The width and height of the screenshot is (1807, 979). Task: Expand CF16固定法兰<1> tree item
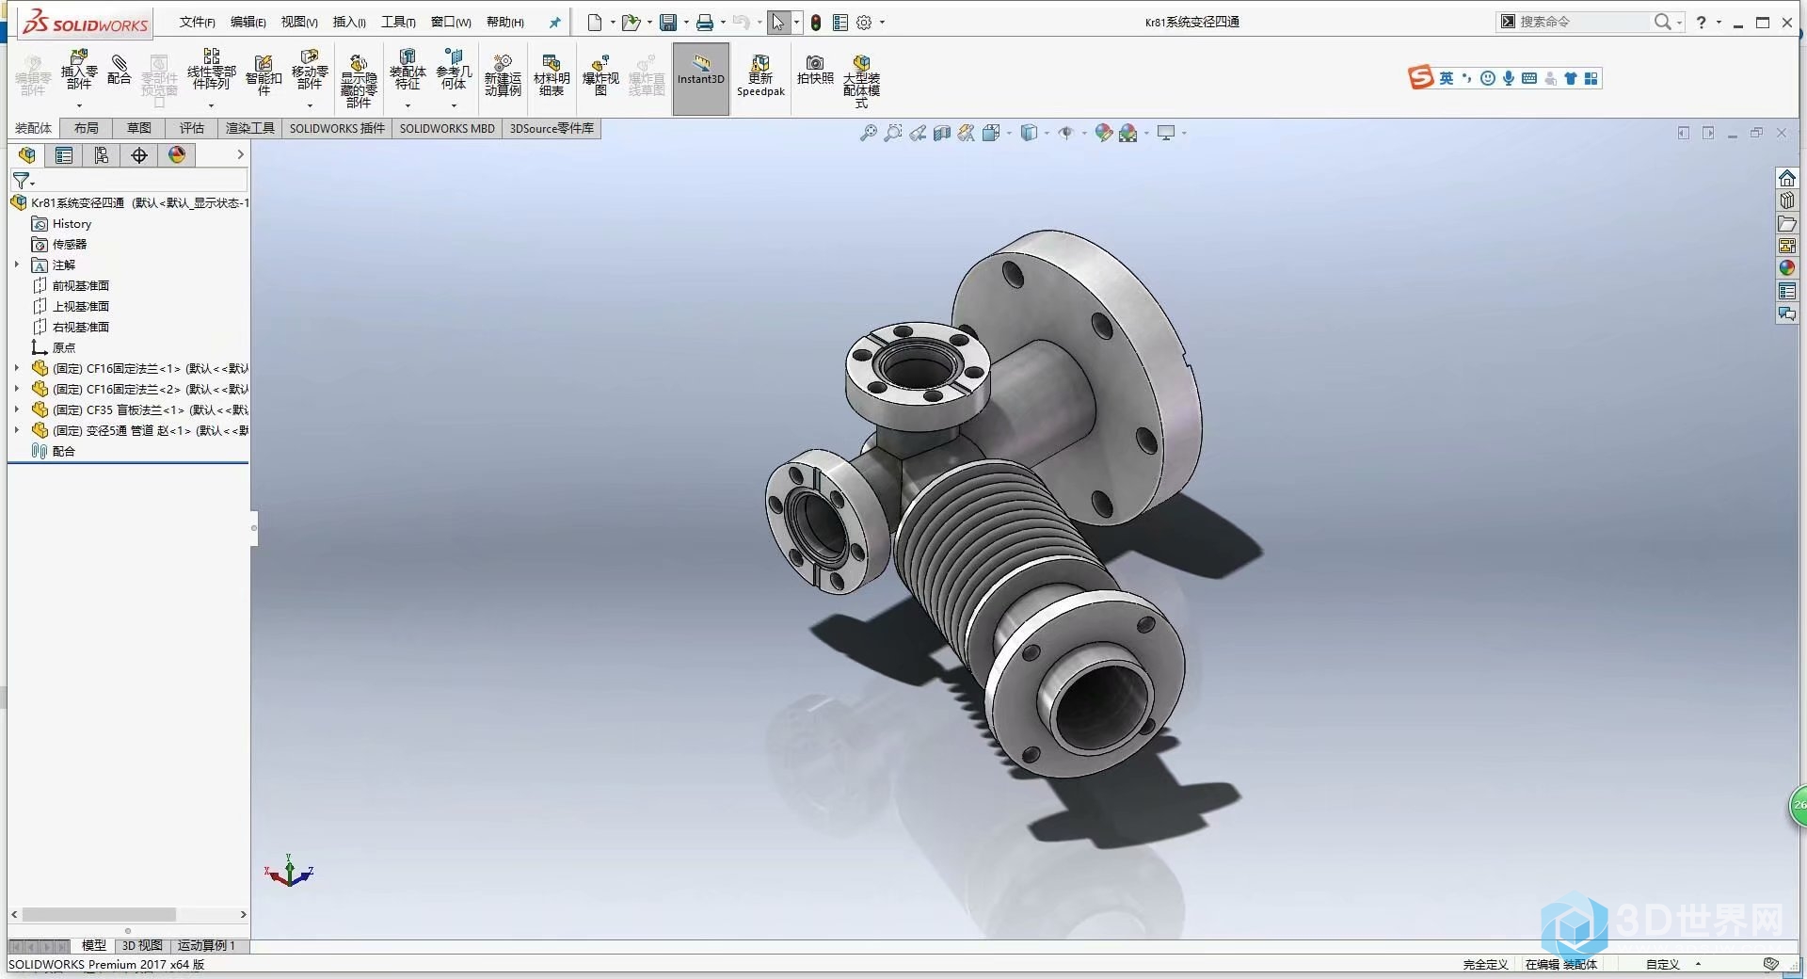click(17, 368)
